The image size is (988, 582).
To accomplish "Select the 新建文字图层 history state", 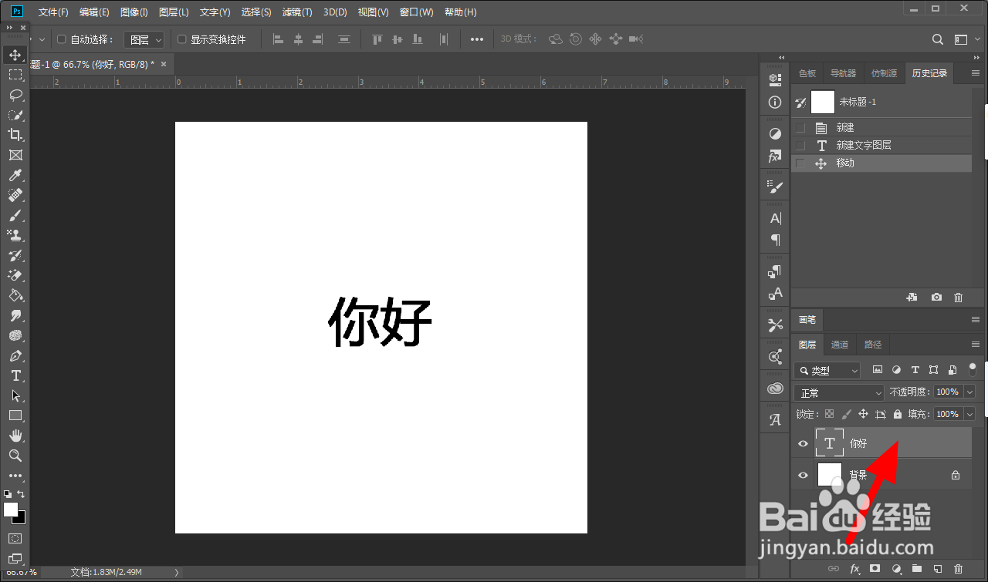I will pyautogui.click(x=881, y=145).
